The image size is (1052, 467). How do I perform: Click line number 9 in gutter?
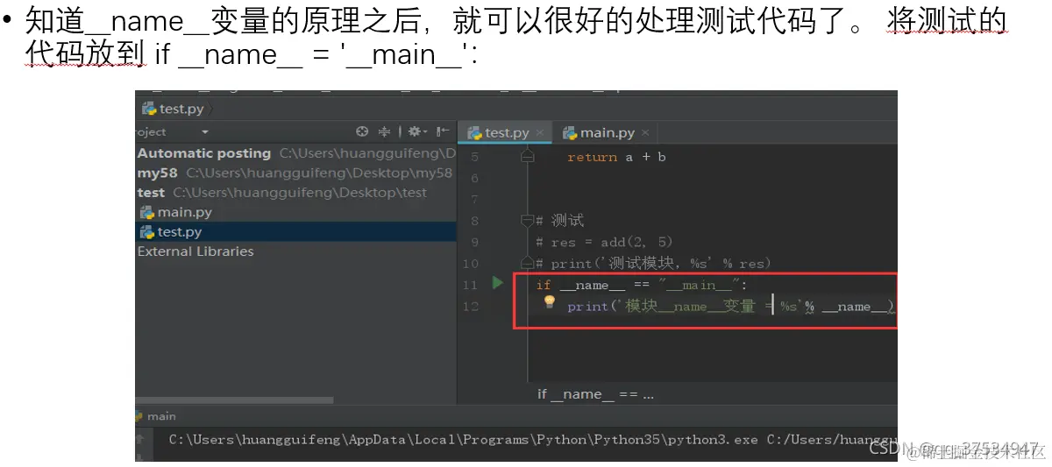tap(474, 242)
